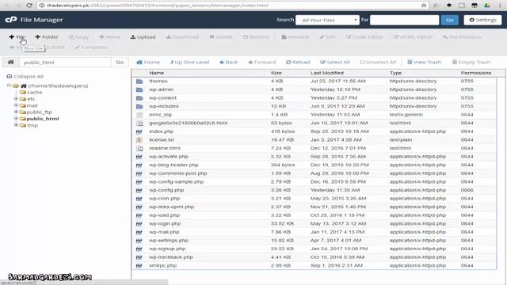The width and height of the screenshot is (507, 285).
Task: Click the Move toolbar button
Action: 109,37
